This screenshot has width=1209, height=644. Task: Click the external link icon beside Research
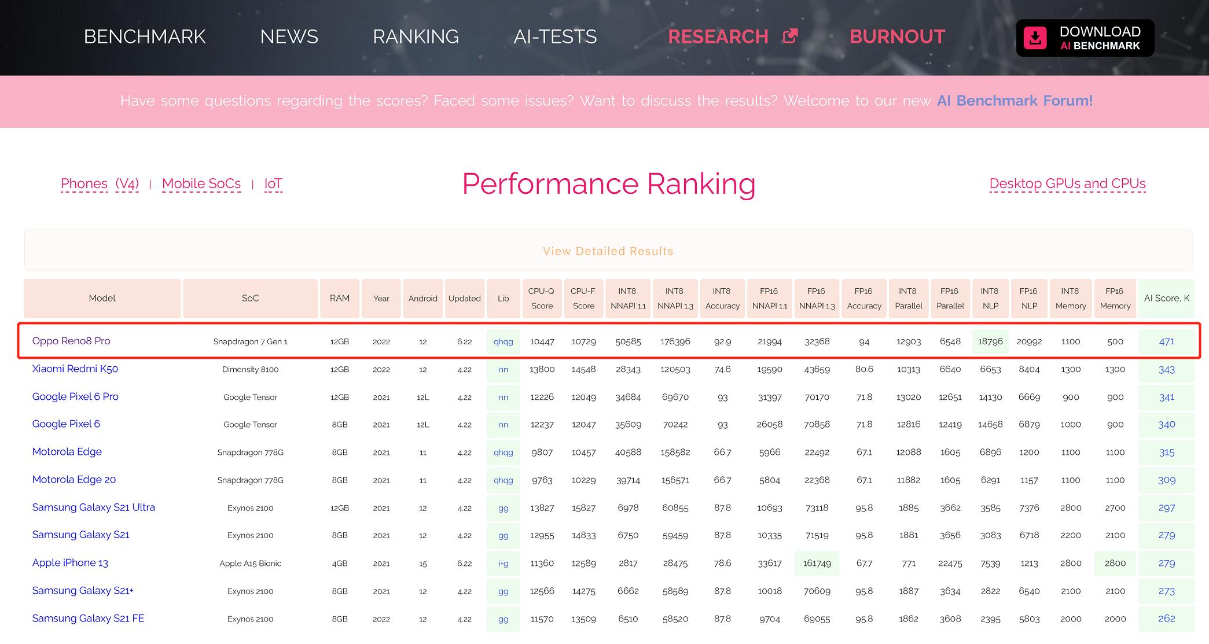[x=790, y=36]
